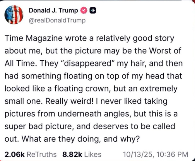
Task: Open the Donald J. Trump display name
Action: [53, 10]
